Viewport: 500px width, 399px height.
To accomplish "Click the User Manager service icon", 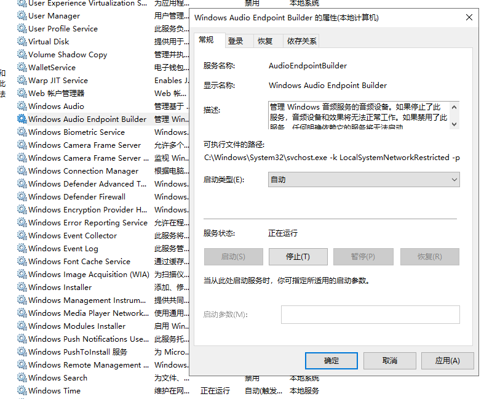I will tap(22, 16).
